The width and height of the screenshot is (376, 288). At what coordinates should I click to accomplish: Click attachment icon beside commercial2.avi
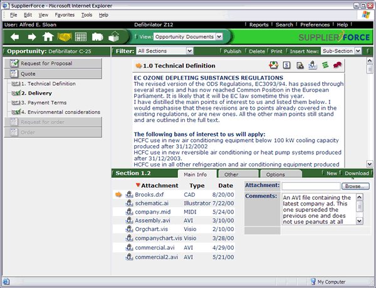[x=129, y=257]
